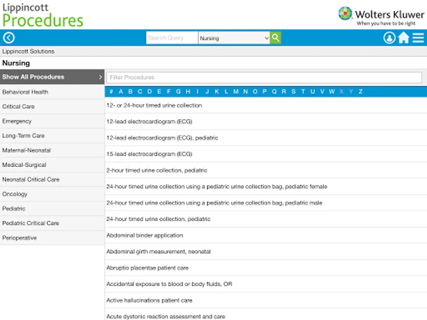Jump to letter W in index
The width and height of the screenshot is (427, 320).
coord(332,91)
